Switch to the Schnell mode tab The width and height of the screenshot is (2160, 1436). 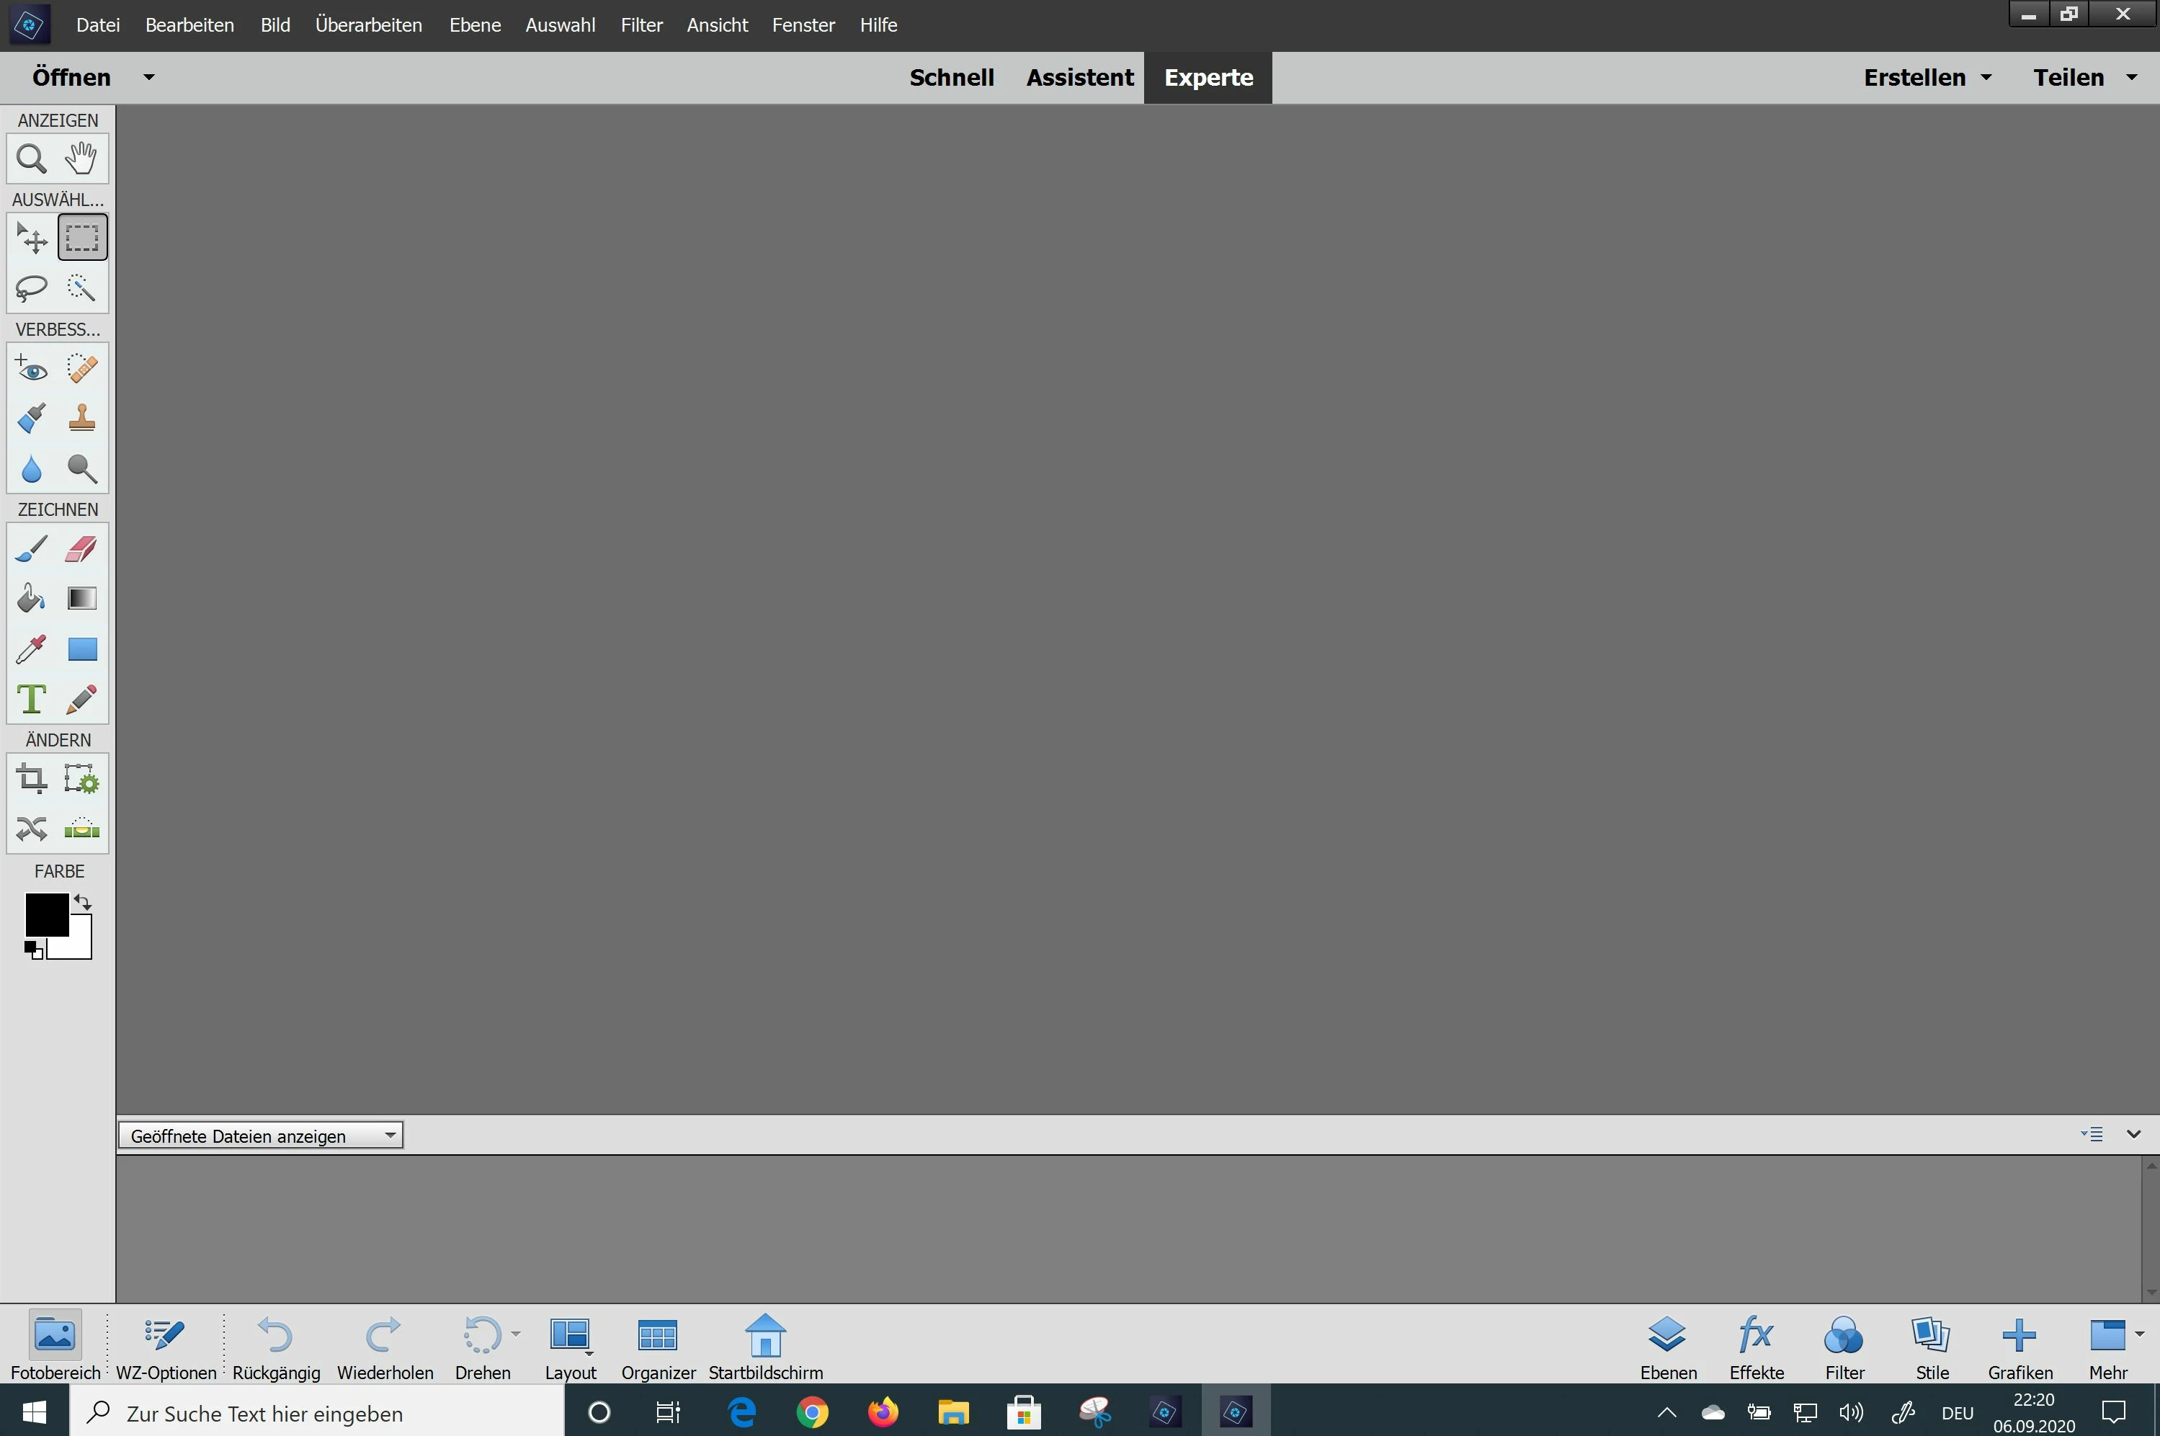click(x=950, y=78)
